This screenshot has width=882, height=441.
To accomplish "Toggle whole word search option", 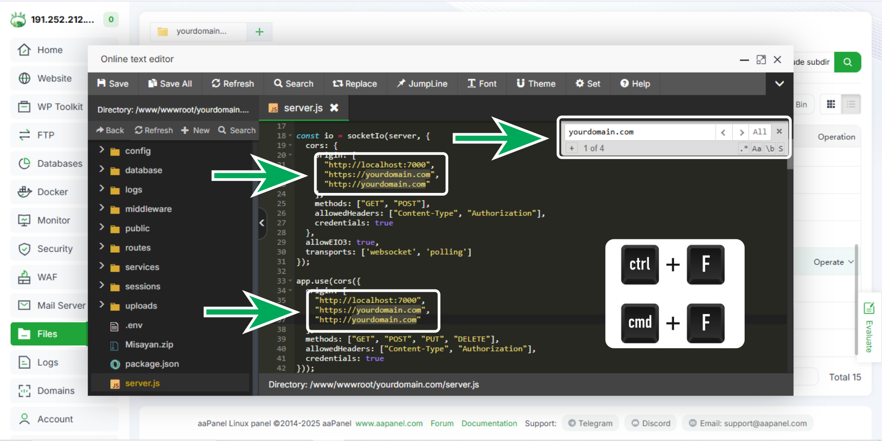I will pos(770,148).
